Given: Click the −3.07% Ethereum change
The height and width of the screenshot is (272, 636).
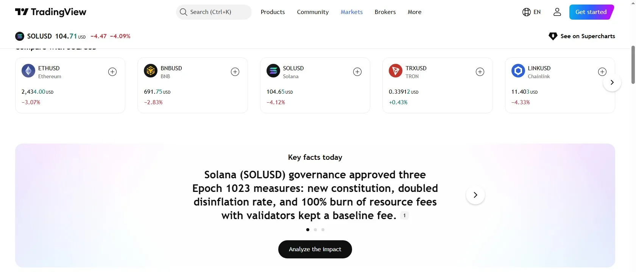Looking at the screenshot, I should pos(31,102).
